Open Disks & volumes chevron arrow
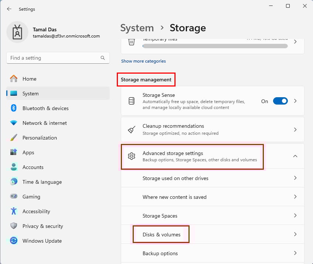This screenshot has width=313, height=264. pos(295,234)
